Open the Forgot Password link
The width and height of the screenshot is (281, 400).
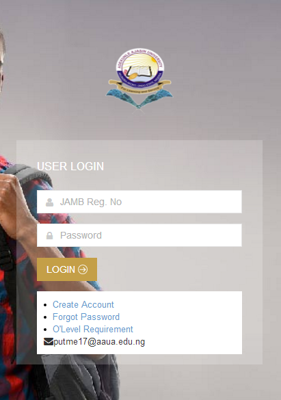86,317
